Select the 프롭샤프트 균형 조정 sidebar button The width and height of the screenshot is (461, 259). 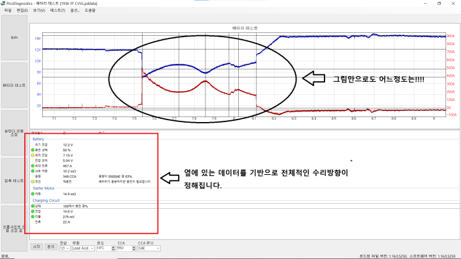click(14, 229)
